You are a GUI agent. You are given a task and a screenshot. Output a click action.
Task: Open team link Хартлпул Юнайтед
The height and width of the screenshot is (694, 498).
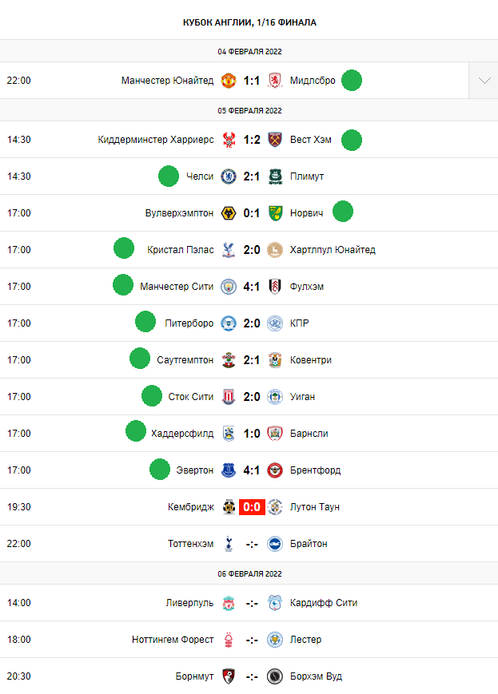333,250
